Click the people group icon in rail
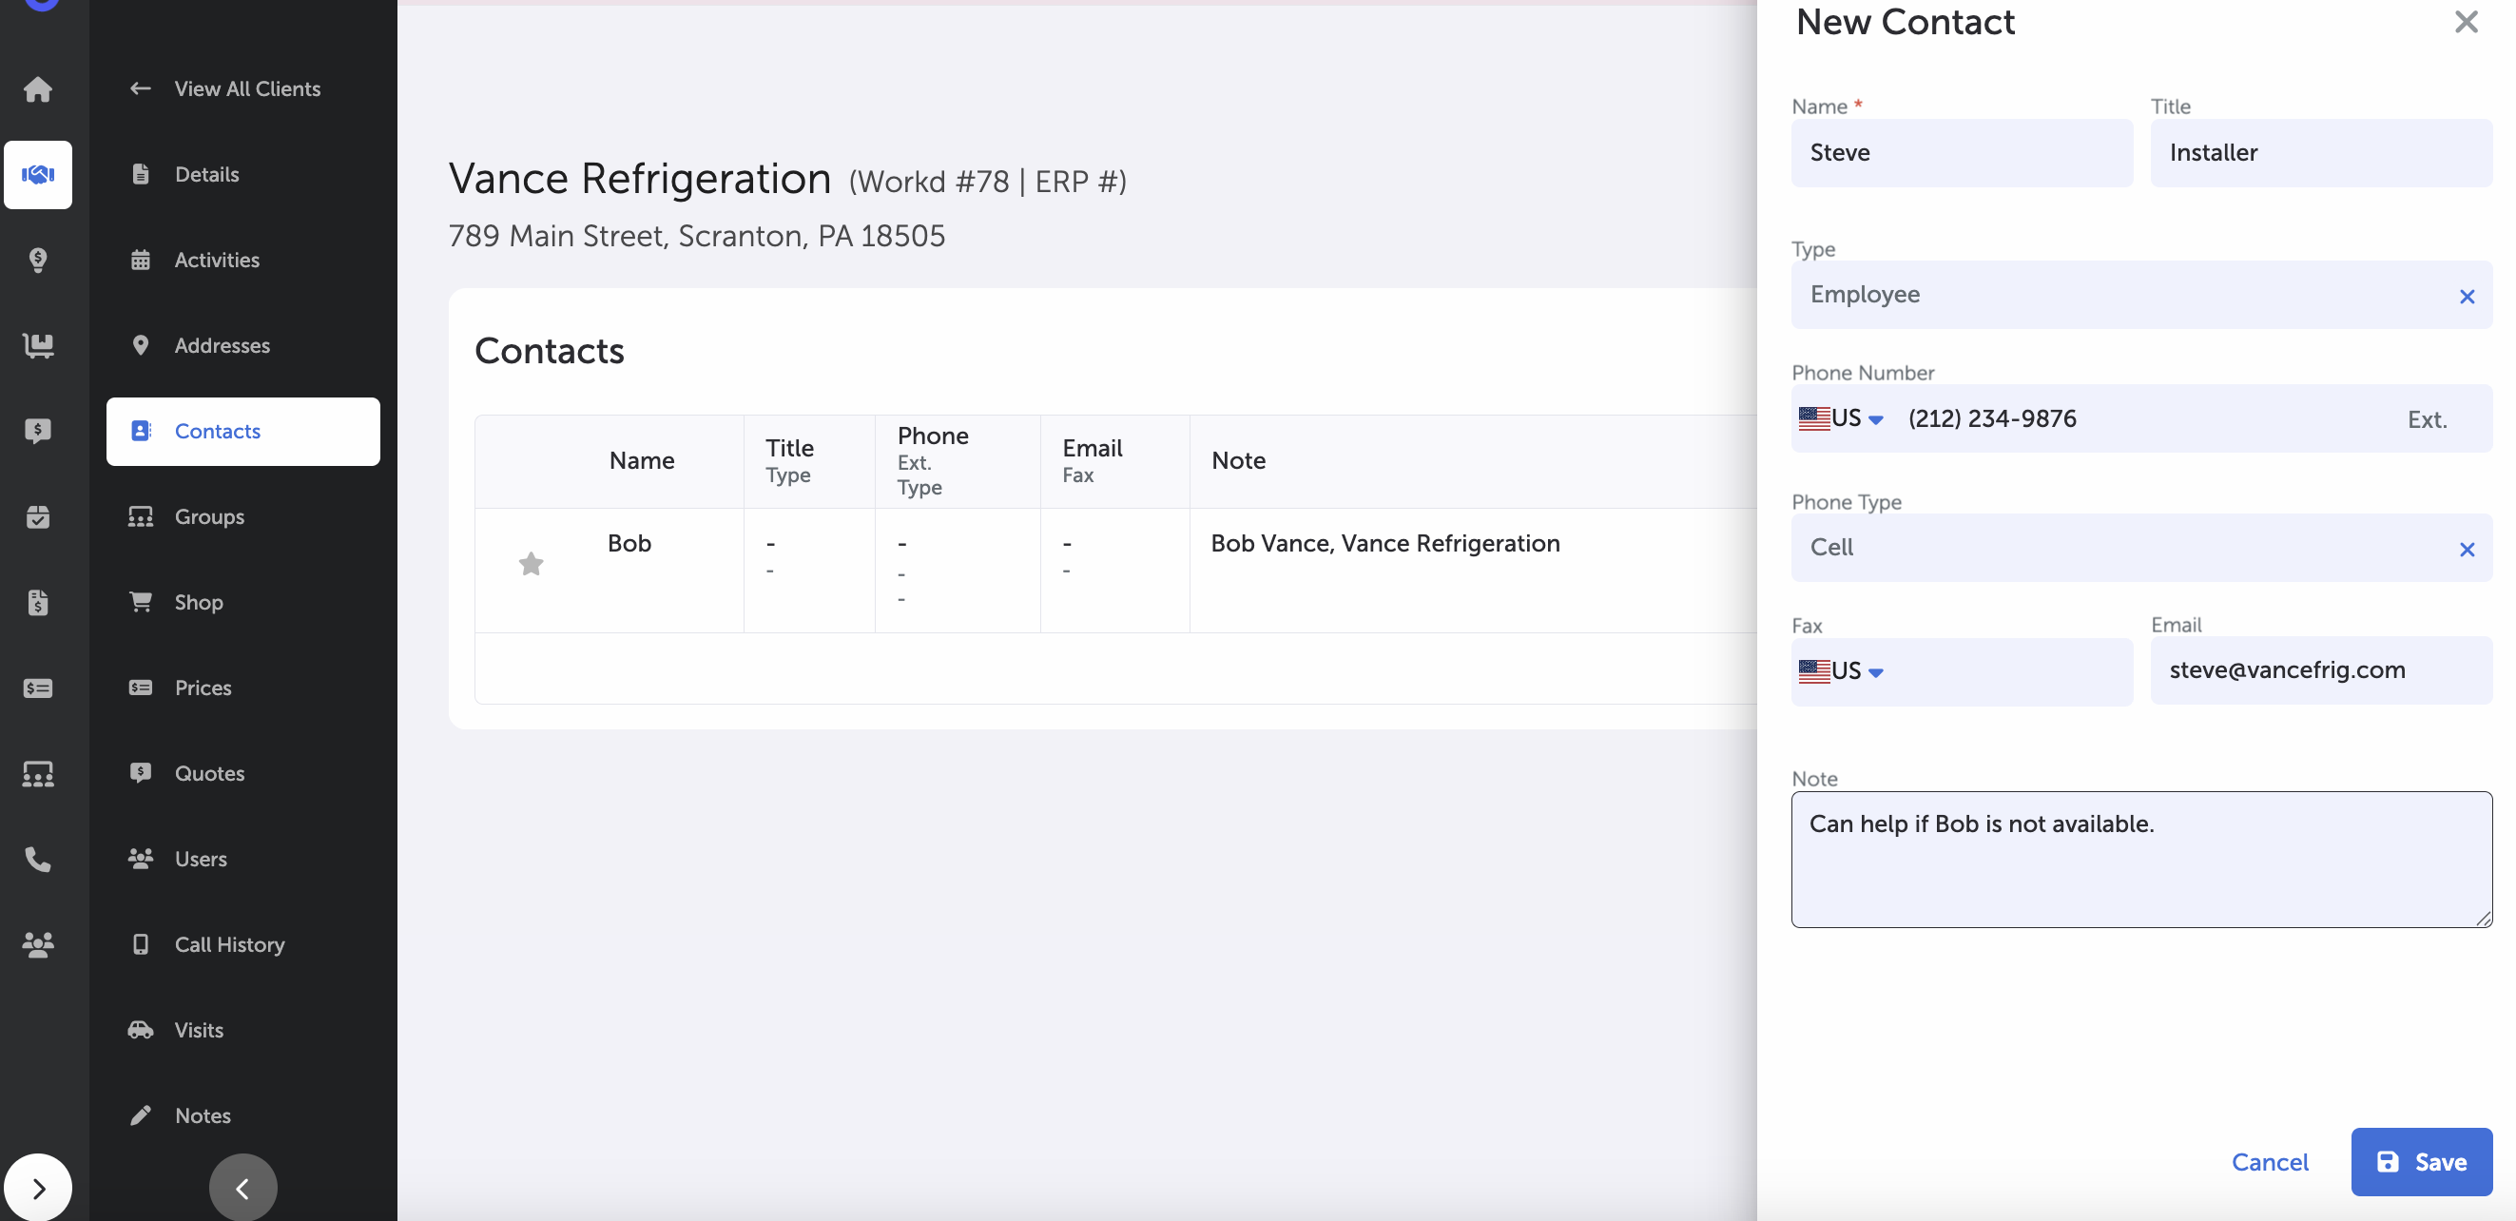The width and height of the screenshot is (2516, 1221). coord(37,943)
